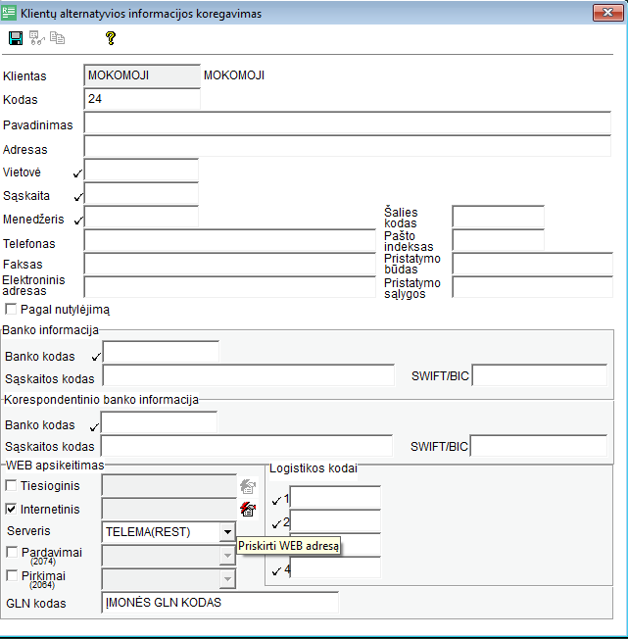The width and height of the screenshot is (628, 639).
Task: Toggle the Pirkimai (2064) checkbox
Action: coord(12,576)
